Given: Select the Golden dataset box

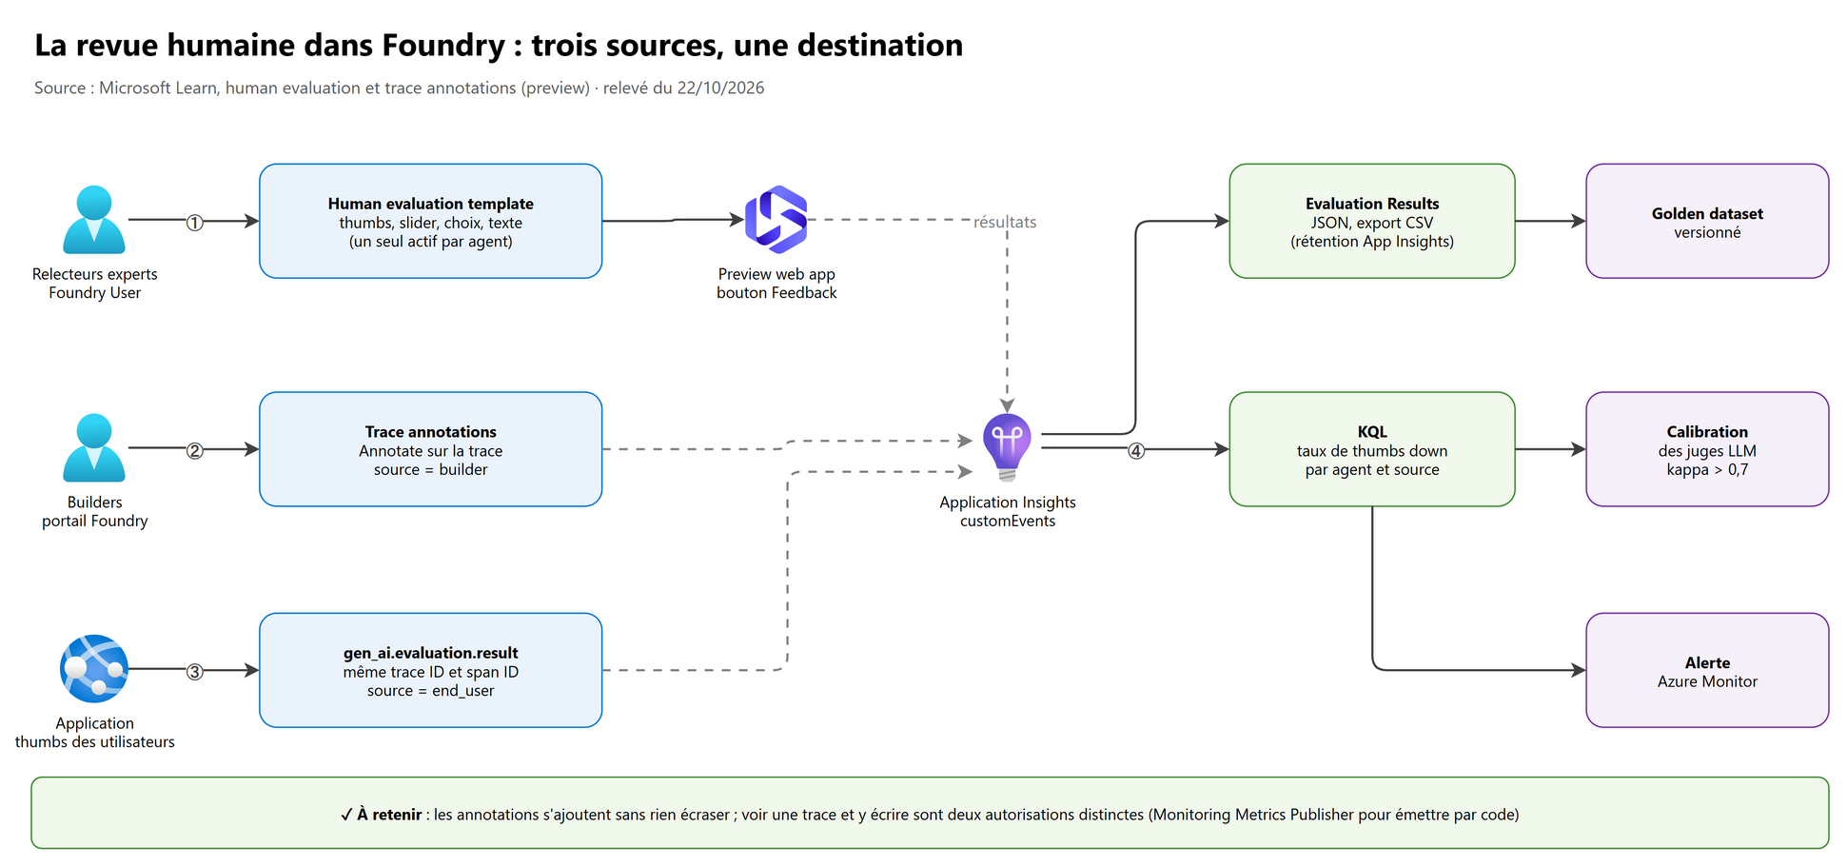Looking at the screenshot, I should point(1707,221).
